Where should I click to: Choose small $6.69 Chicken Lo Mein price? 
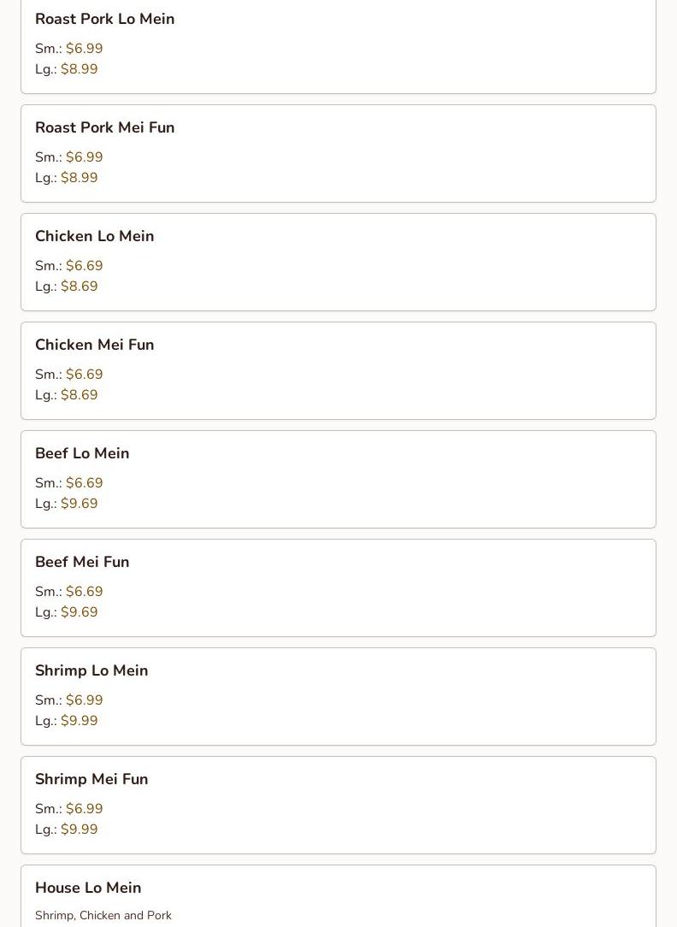(x=84, y=266)
